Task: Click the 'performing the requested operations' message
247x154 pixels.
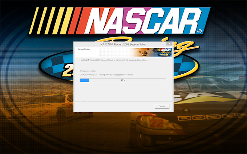Action: (114, 60)
